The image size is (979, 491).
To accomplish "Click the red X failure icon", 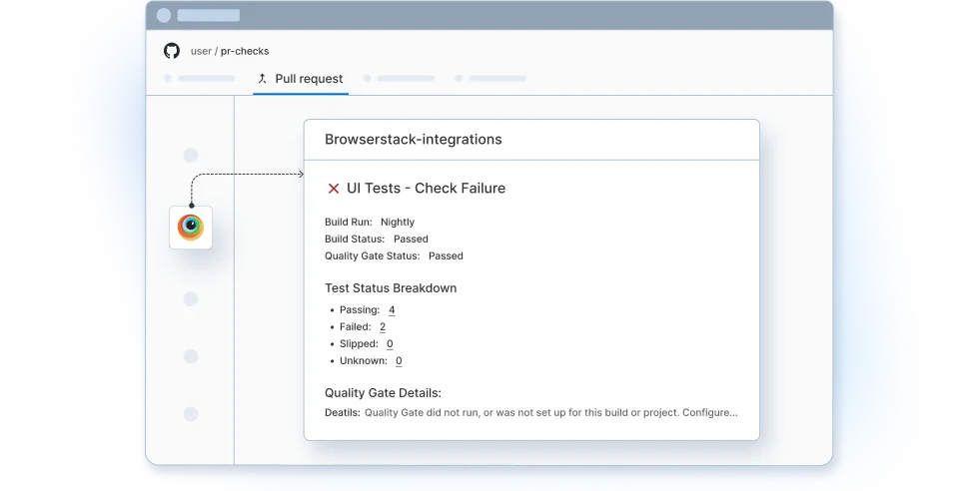I will pyautogui.click(x=334, y=189).
